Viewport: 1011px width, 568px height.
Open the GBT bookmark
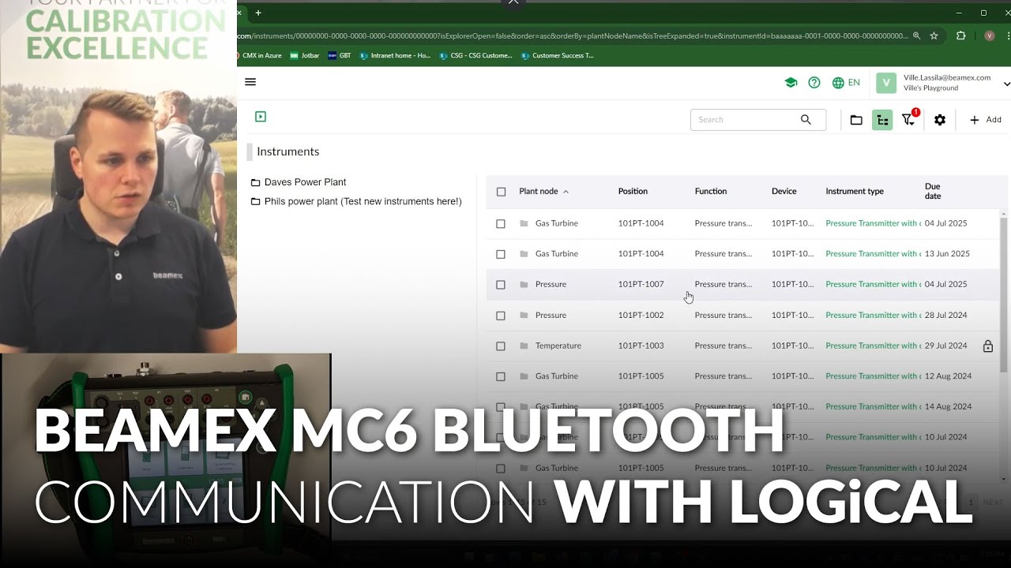pos(339,56)
